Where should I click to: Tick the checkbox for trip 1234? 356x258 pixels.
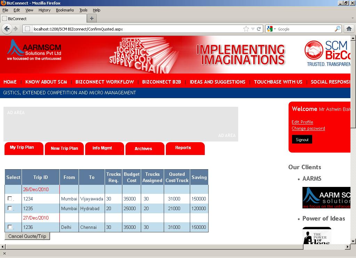coord(10,198)
